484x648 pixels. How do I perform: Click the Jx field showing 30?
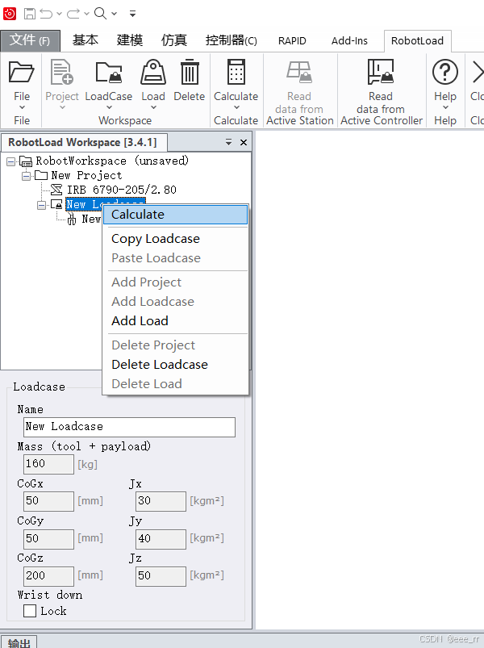point(161,501)
